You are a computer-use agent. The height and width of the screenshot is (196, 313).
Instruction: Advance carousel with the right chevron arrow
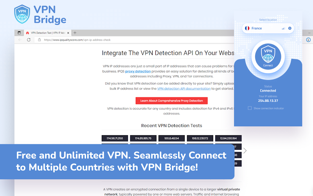[245, 151]
